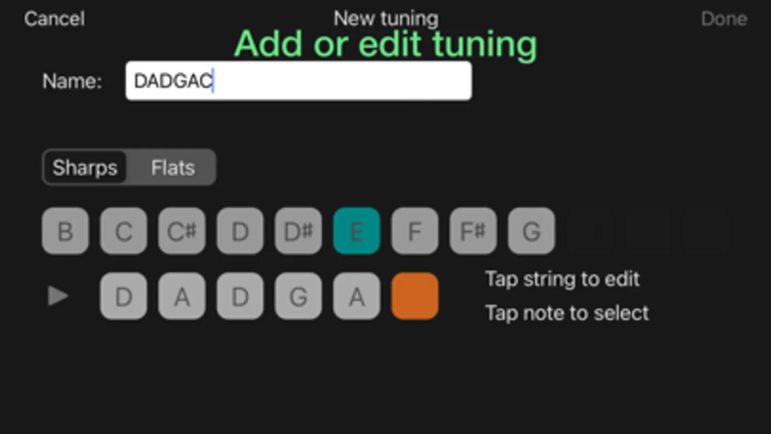The image size is (771, 434).
Task: Switch note naming to Sharps
Action: point(85,167)
